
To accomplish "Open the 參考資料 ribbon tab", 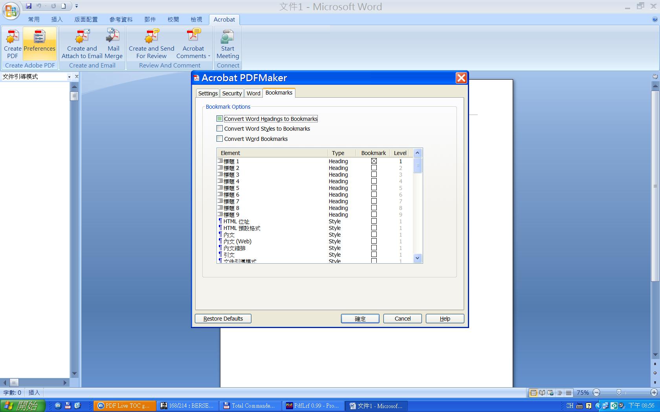I will (x=121, y=19).
